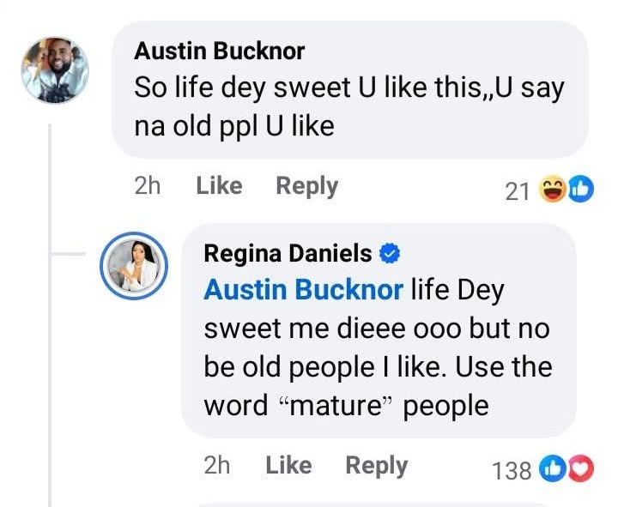View the 21 reactions count
This screenshot has width=618, height=507.
click(518, 191)
